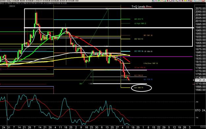Image resolution: width=206 pixels, height=129 pixels.
Task: Click the current price tag 1726.85
Action: tap(200, 80)
